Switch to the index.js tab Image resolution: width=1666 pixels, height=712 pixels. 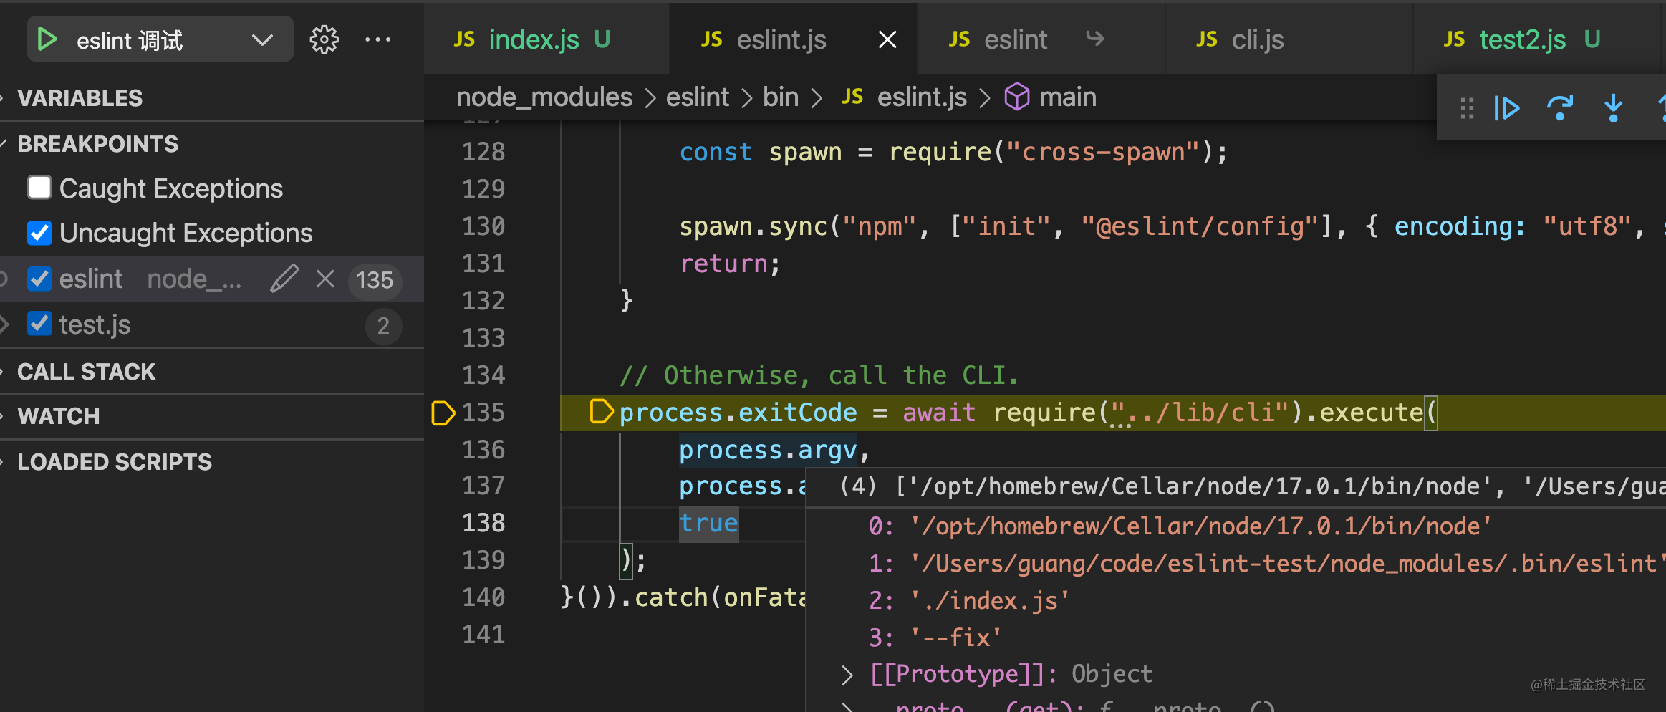(534, 39)
